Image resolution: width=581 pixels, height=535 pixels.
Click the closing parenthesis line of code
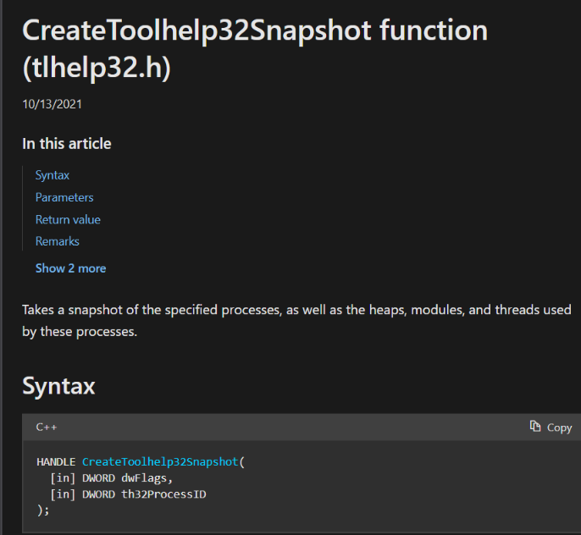pyautogui.click(x=43, y=510)
